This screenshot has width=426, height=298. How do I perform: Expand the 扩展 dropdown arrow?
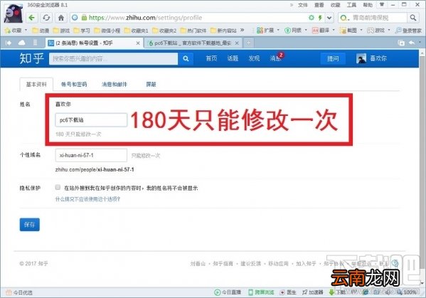[278, 30]
